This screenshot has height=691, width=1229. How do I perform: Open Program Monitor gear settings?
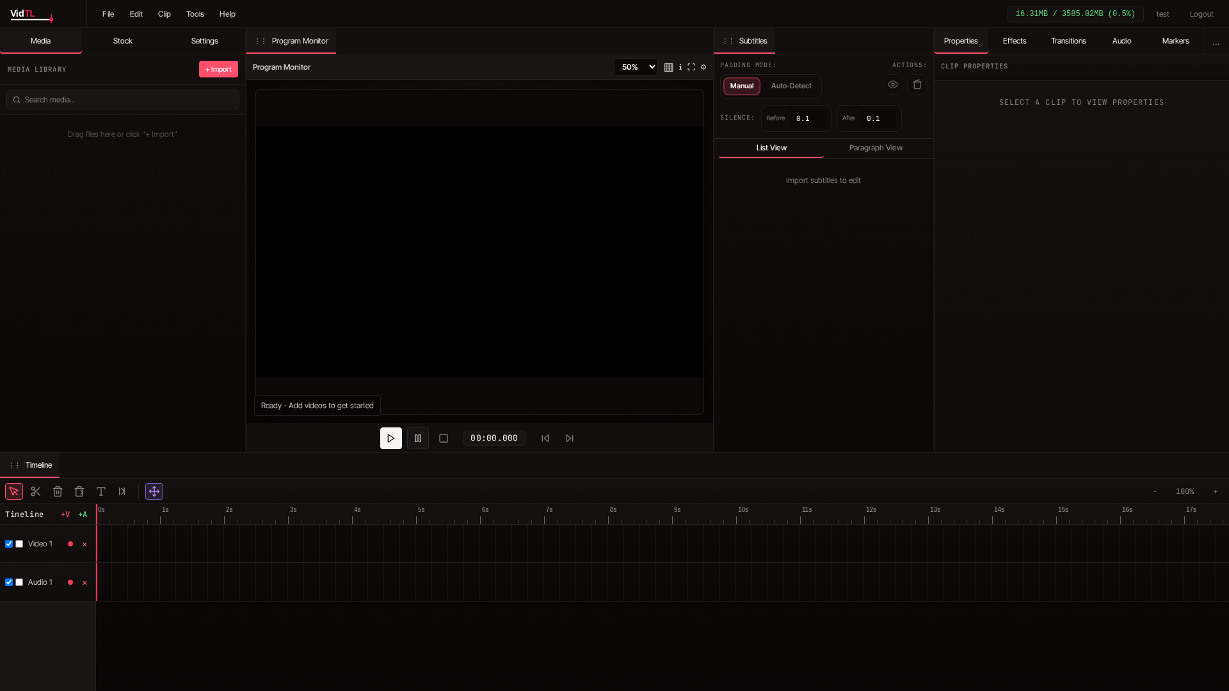(703, 67)
